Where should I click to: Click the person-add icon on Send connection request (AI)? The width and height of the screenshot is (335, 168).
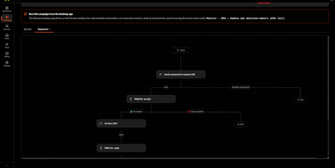pos(161,74)
